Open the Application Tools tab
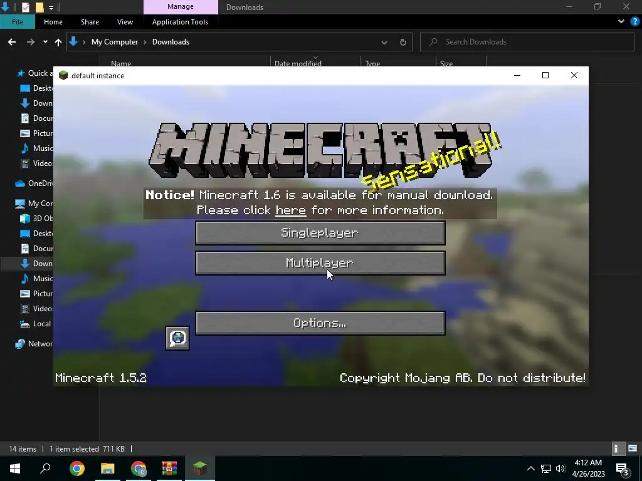The height and width of the screenshot is (481, 642). click(180, 22)
